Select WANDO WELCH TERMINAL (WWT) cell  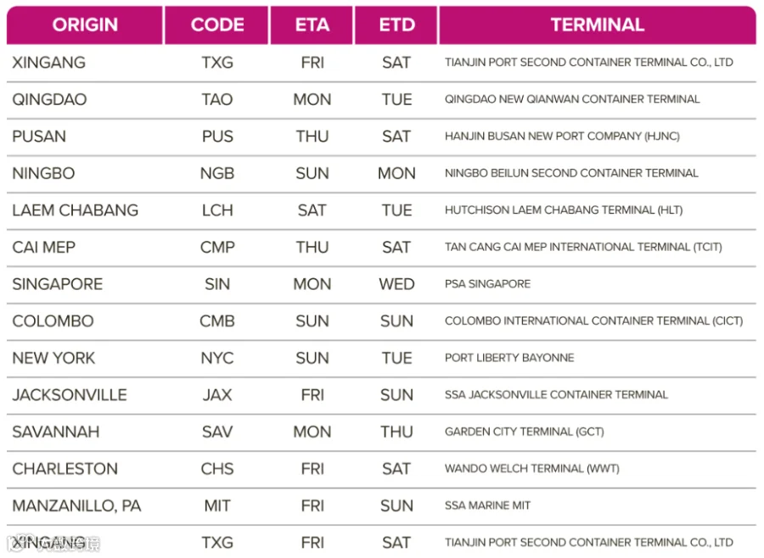coord(531,469)
